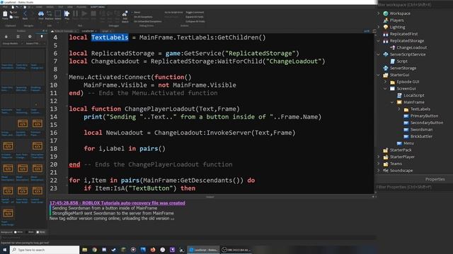Select the Swordsman button item
Image resolution: width=453 pixels, height=254 pixels.
click(x=421, y=130)
